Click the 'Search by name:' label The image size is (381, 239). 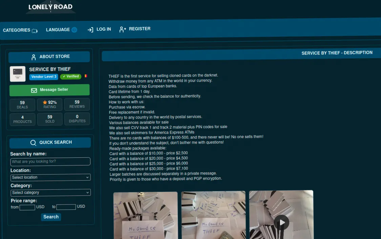coord(28,154)
